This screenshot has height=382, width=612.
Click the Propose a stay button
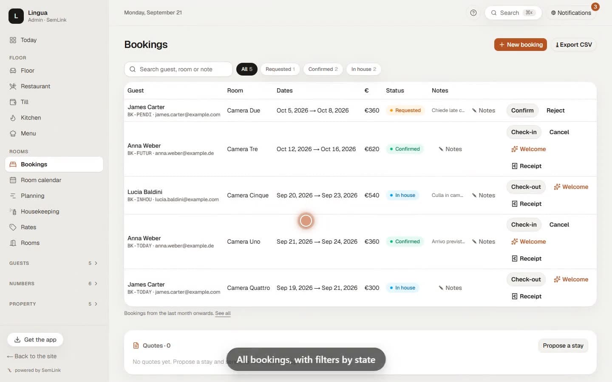pos(563,345)
